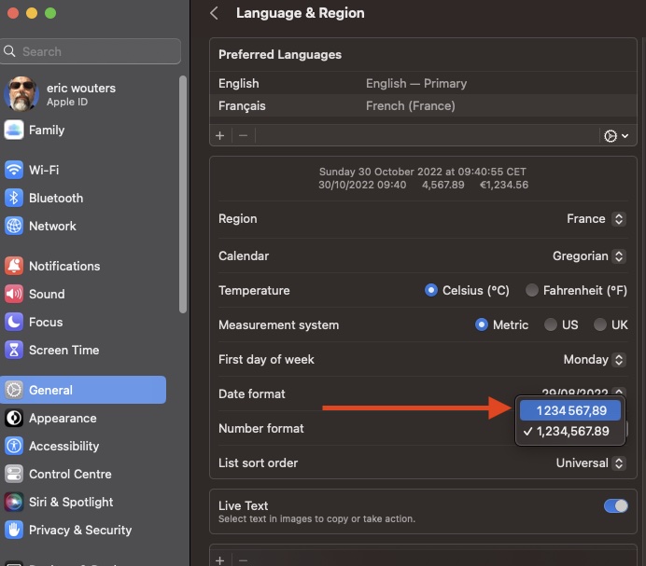Viewport: 646px width, 566px height.
Task: Open the Family settings icon
Action: [x=14, y=130]
